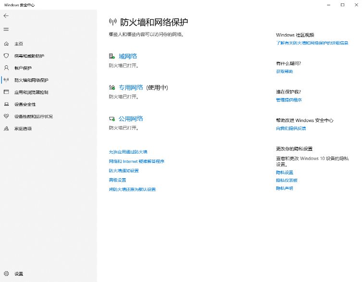Click the public network icon beside 公用网络
Screen dimensions: 363x282
pos(112,119)
